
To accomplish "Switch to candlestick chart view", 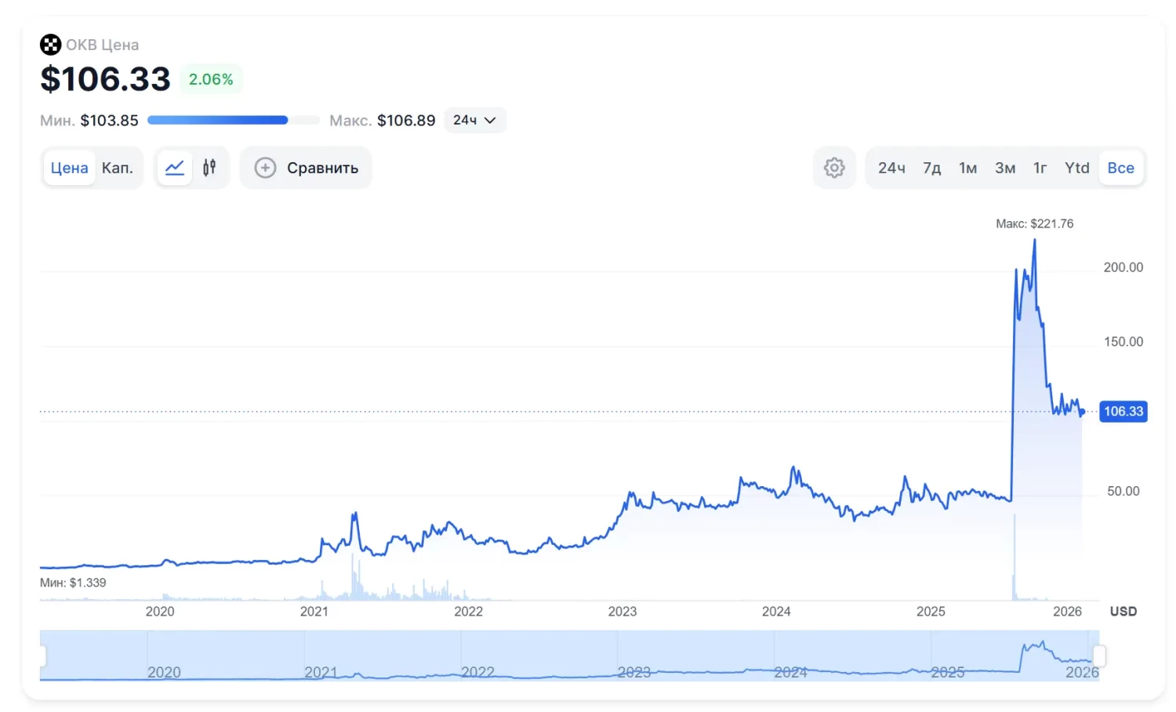I will (x=209, y=168).
